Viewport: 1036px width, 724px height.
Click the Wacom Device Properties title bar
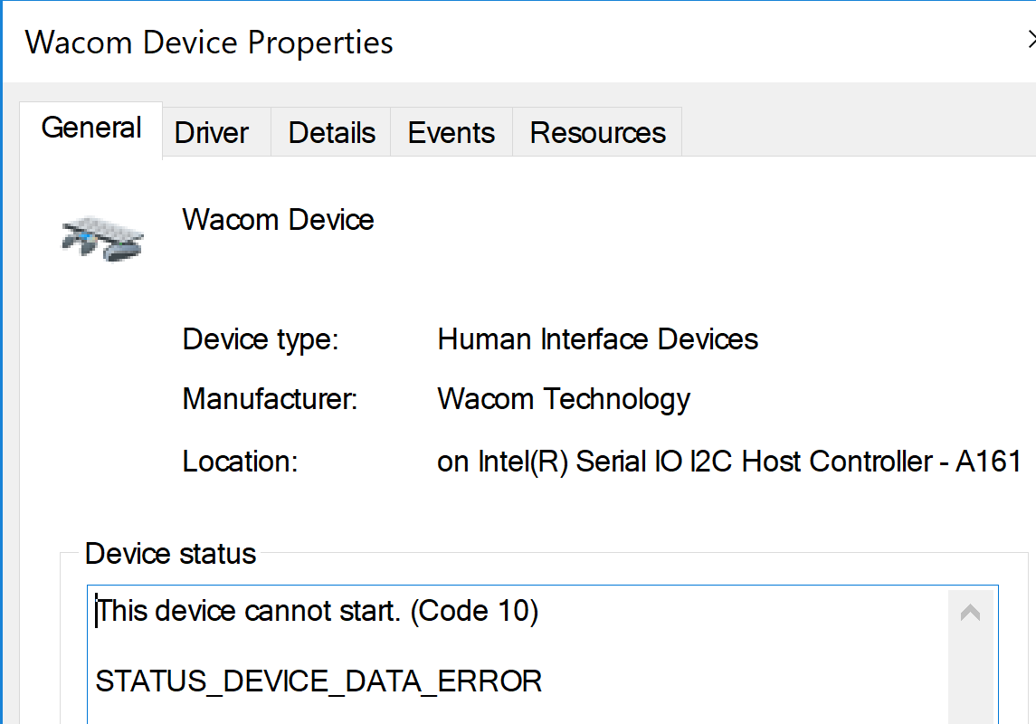point(543,42)
